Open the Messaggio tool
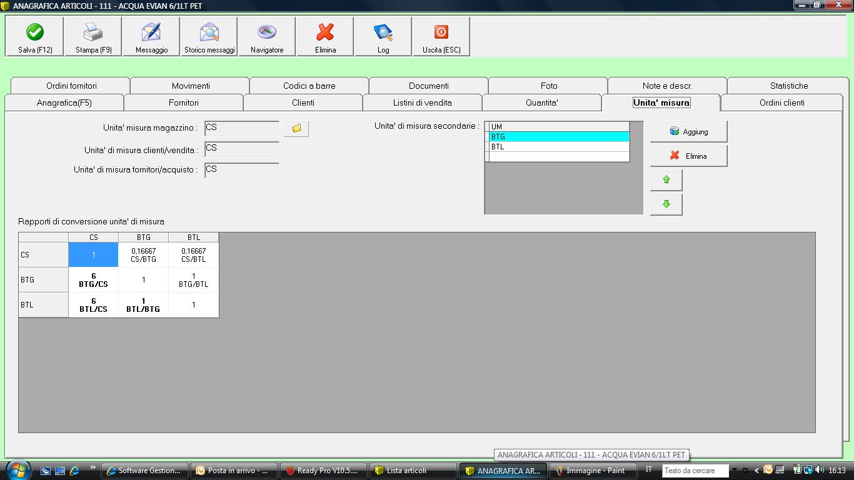 click(x=151, y=37)
